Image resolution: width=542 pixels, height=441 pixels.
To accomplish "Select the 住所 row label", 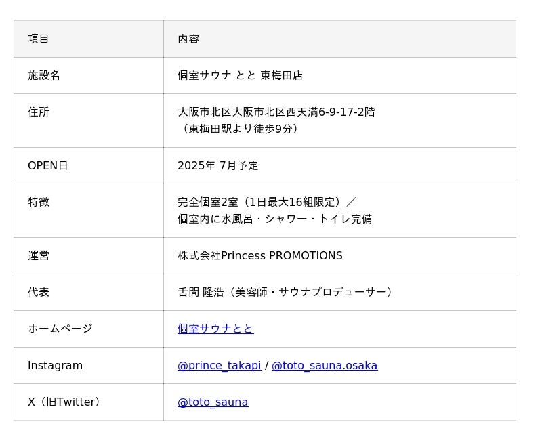I will [x=39, y=112].
